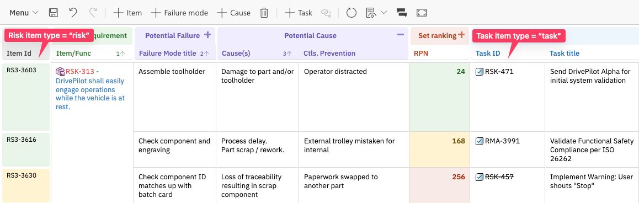Click the circular refresh icon
This screenshot has width=639, height=203.
point(352,13)
